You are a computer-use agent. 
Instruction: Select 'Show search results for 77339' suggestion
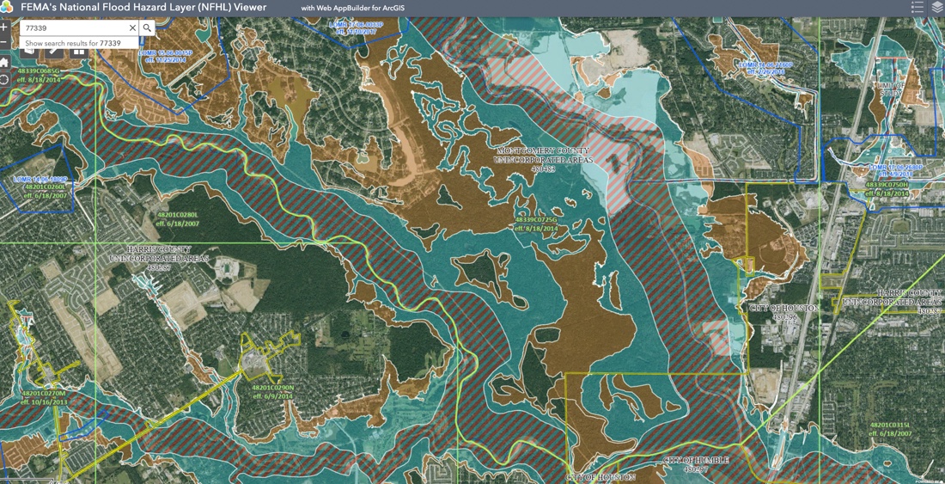click(x=73, y=43)
